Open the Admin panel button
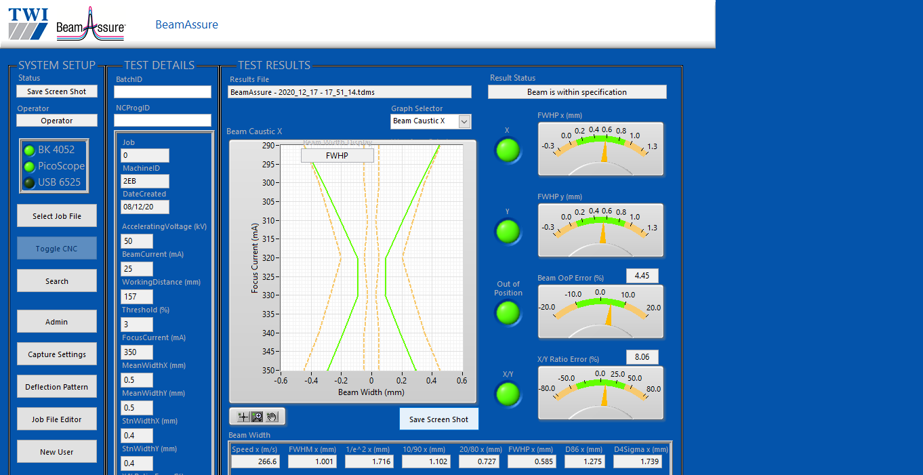 click(x=57, y=322)
